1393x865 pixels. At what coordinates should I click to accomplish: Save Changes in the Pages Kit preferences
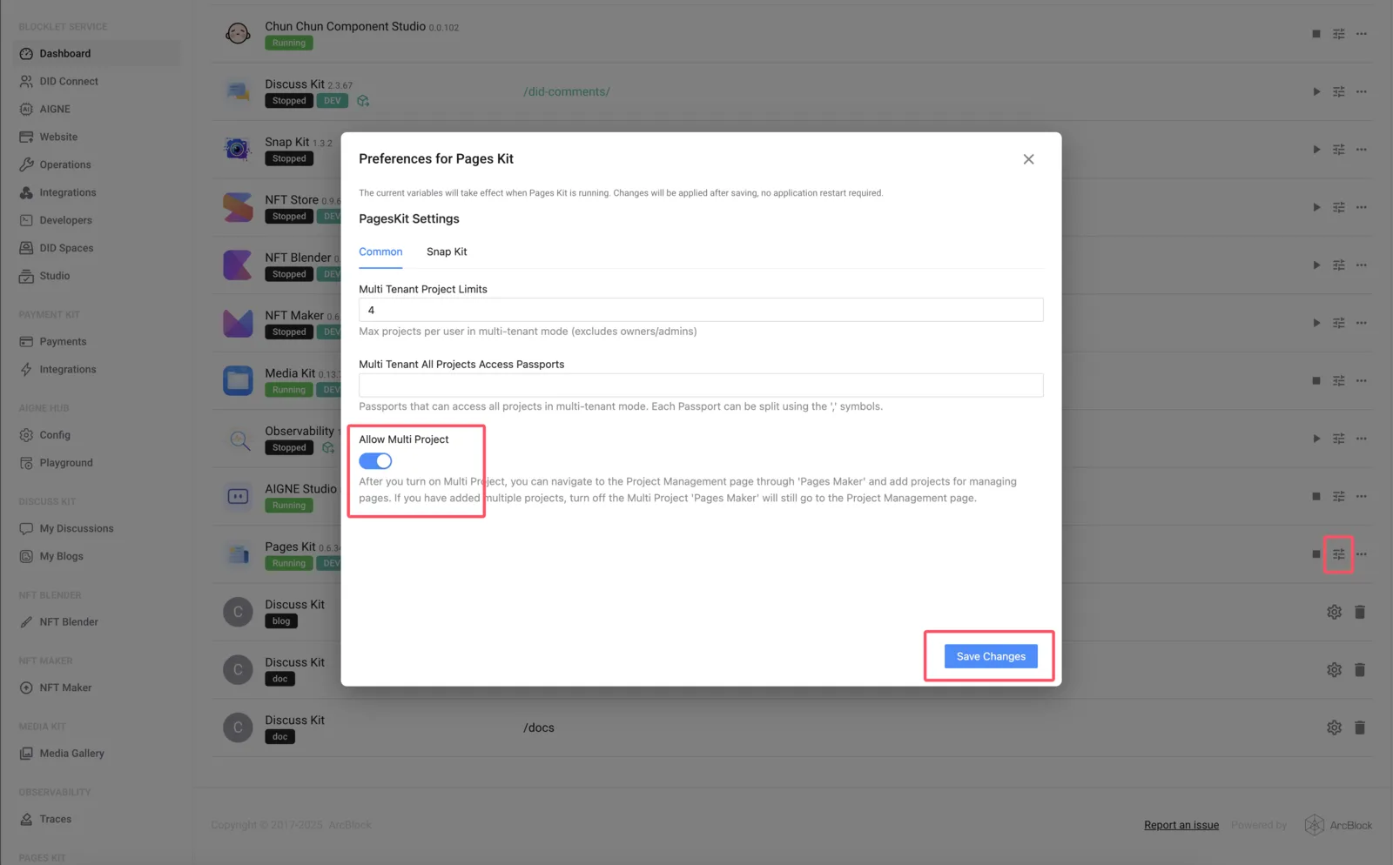(991, 656)
